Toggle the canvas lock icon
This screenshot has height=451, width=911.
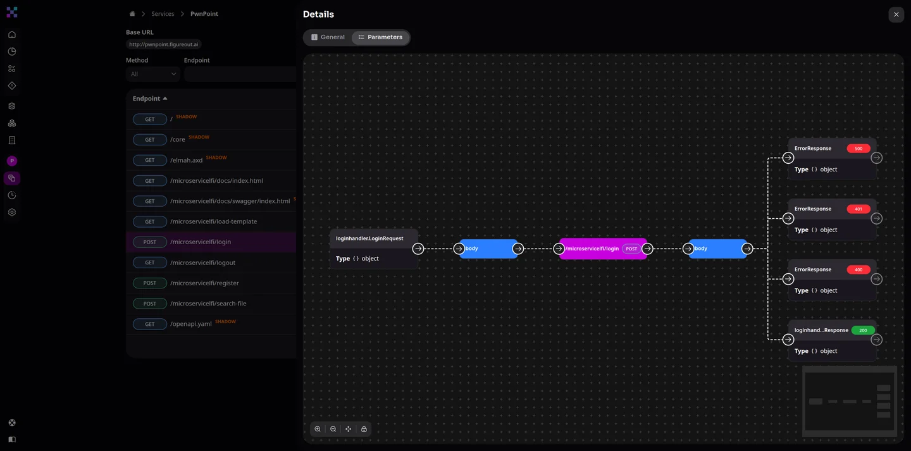pos(364,429)
